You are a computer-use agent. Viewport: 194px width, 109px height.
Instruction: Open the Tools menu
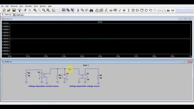[36, 6]
